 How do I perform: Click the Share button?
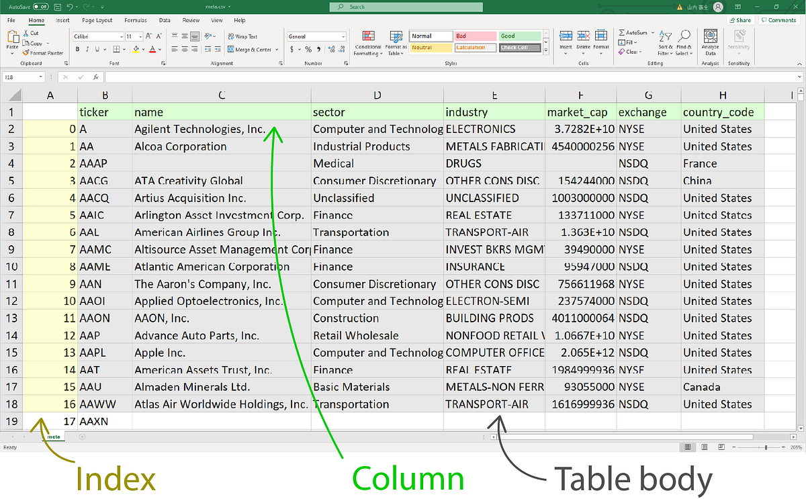(740, 20)
